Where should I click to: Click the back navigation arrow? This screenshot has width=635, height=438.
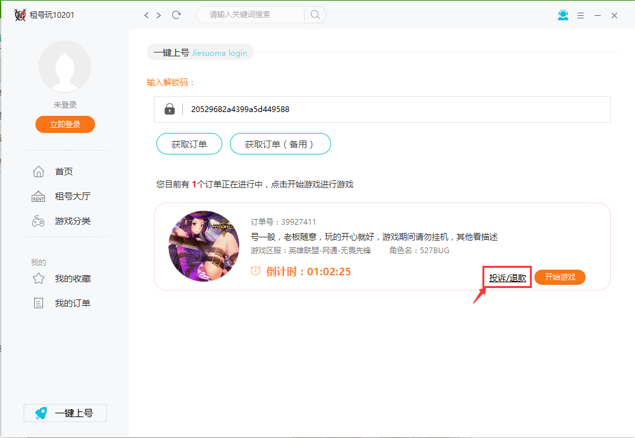(x=146, y=15)
